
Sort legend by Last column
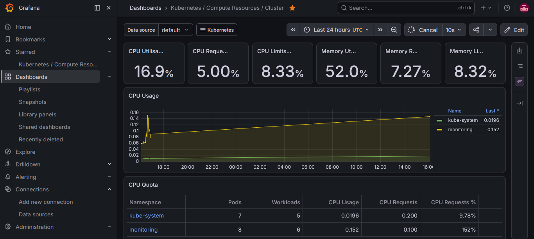(x=492, y=111)
